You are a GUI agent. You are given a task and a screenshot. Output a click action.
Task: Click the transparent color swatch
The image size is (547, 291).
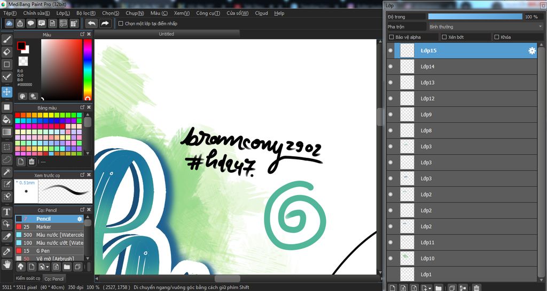tap(23, 61)
